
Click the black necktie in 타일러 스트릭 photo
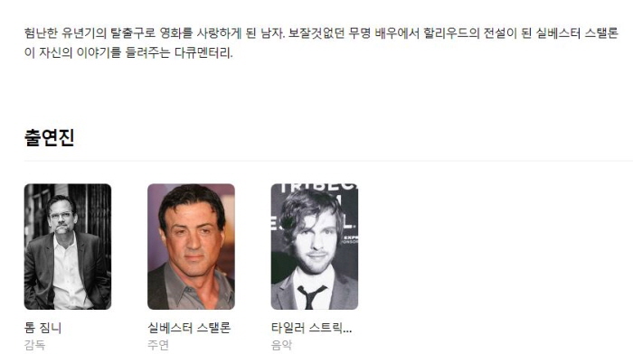[x=311, y=296]
